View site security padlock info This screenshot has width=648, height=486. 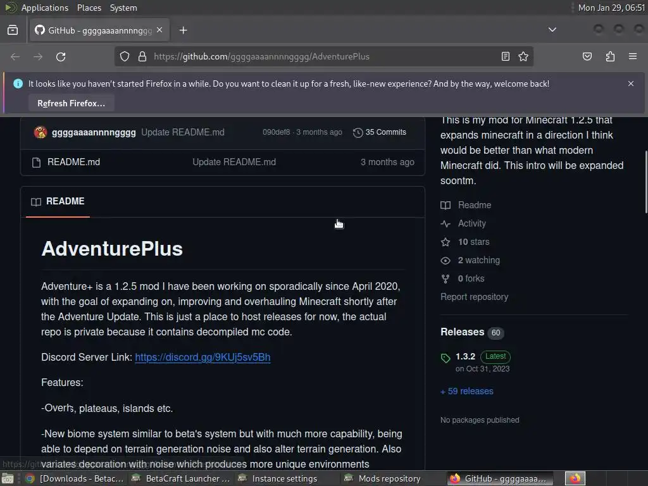(x=142, y=56)
